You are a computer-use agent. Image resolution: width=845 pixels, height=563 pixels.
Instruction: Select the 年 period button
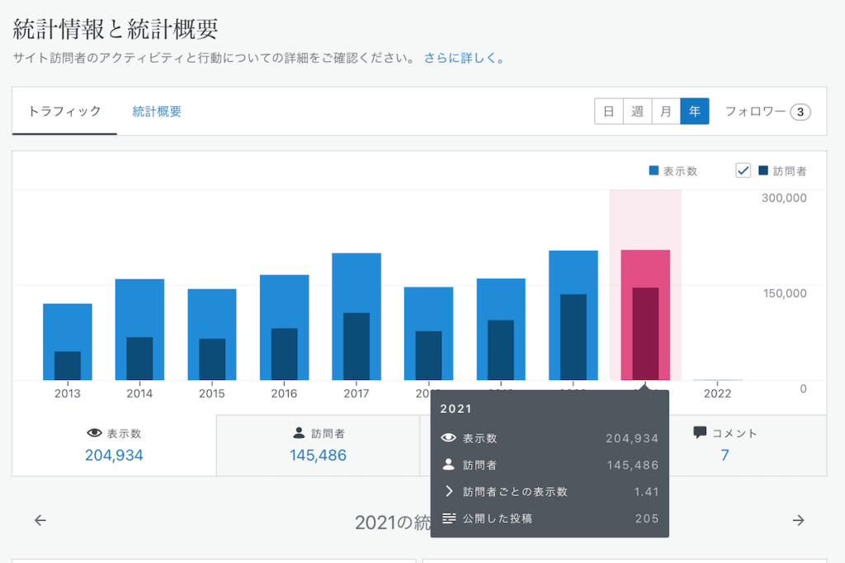(x=695, y=111)
